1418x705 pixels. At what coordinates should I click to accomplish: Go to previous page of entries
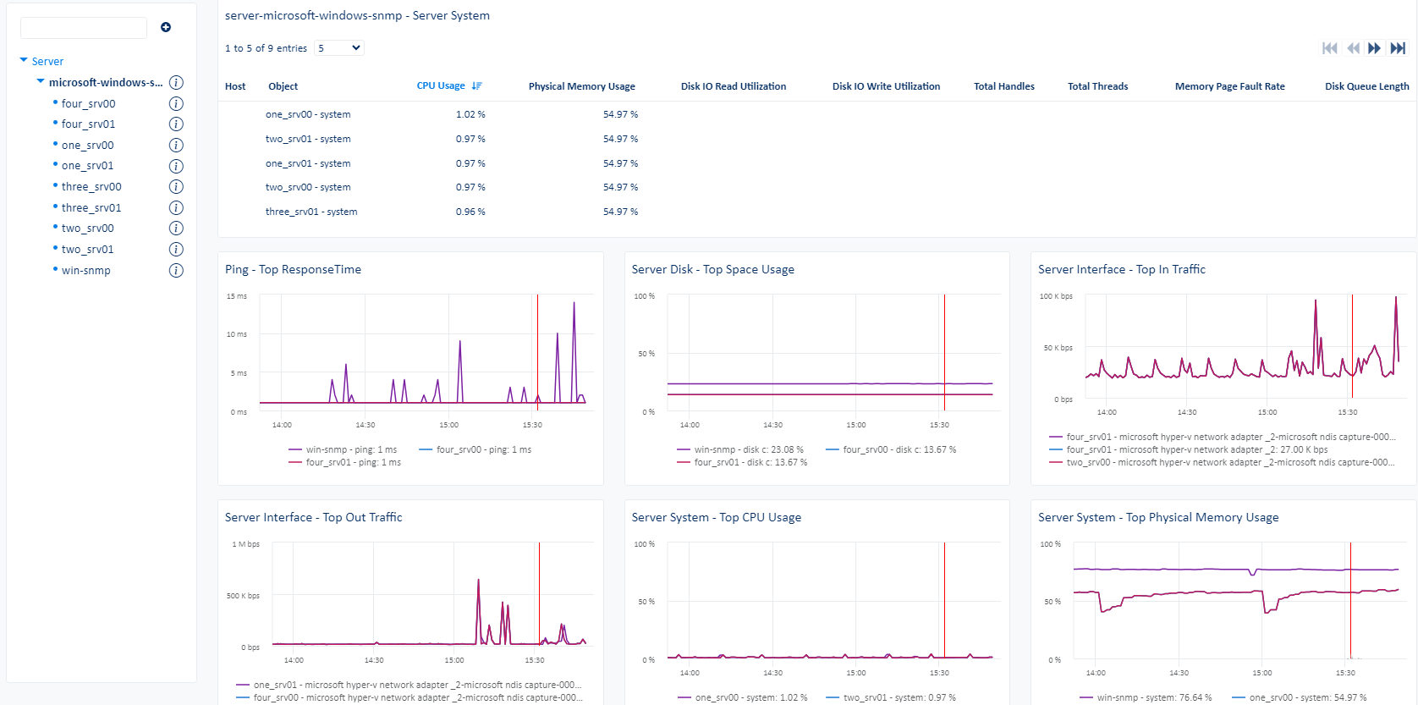1353,48
